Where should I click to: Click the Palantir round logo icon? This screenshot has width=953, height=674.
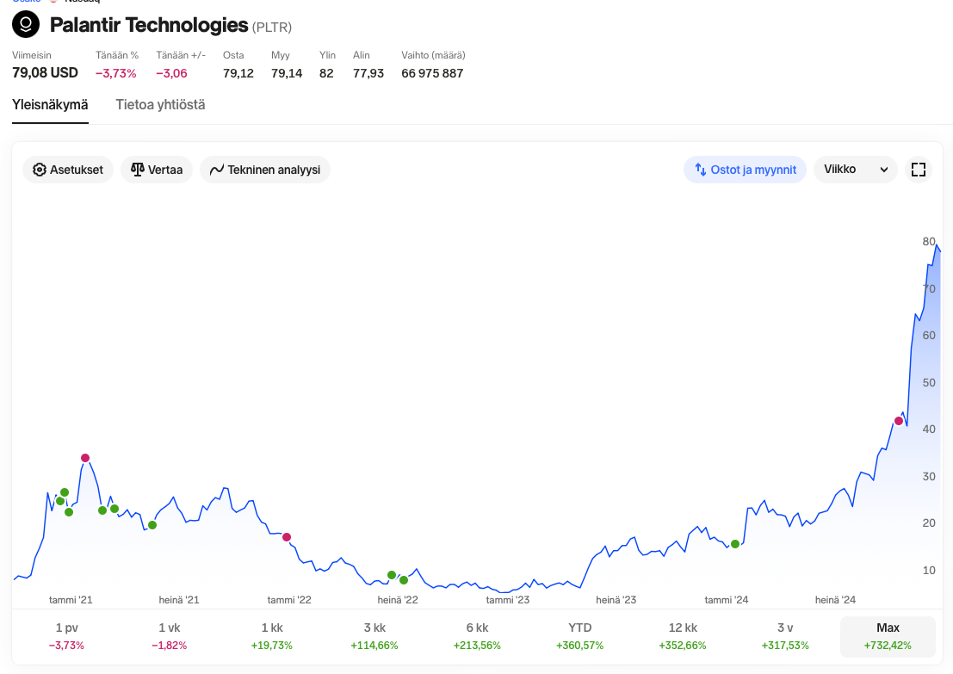(26, 24)
